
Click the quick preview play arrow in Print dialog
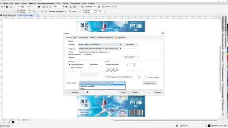point(88,92)
